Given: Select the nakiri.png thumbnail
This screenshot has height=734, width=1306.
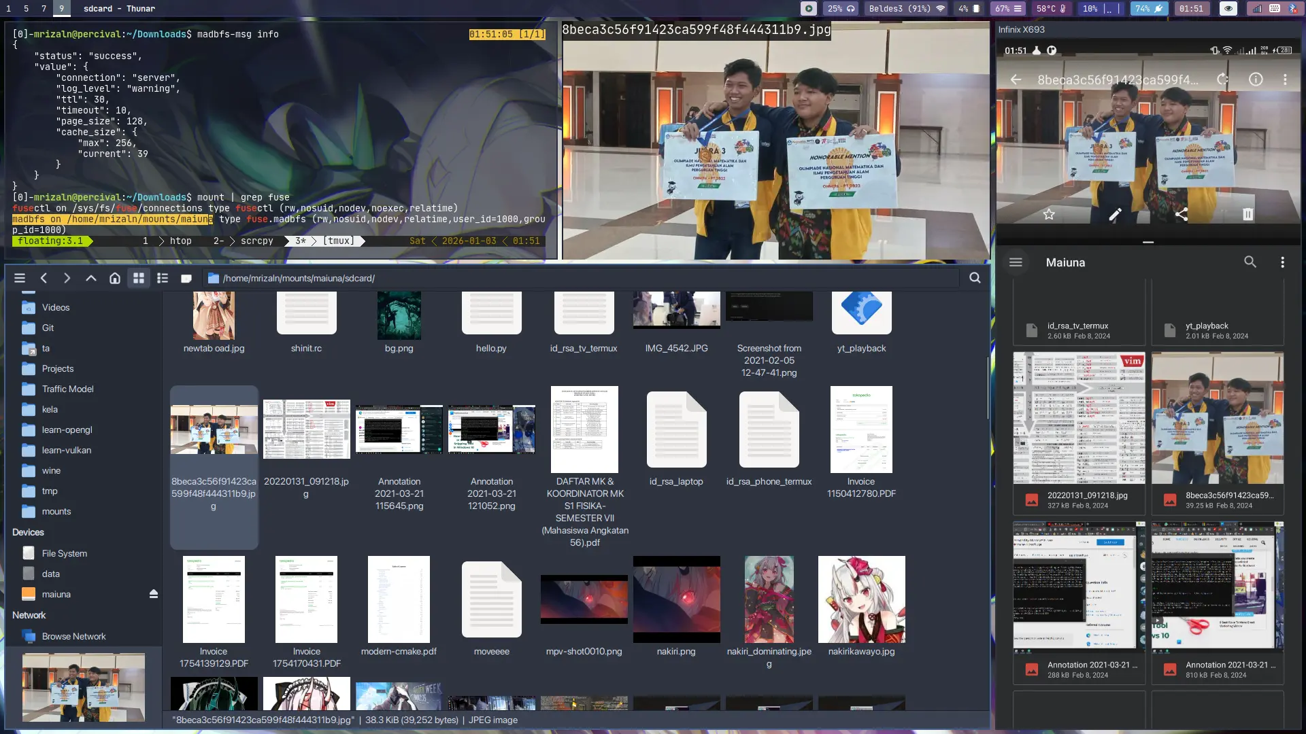Looking at the screenshot, I should (x=676, y=599).
